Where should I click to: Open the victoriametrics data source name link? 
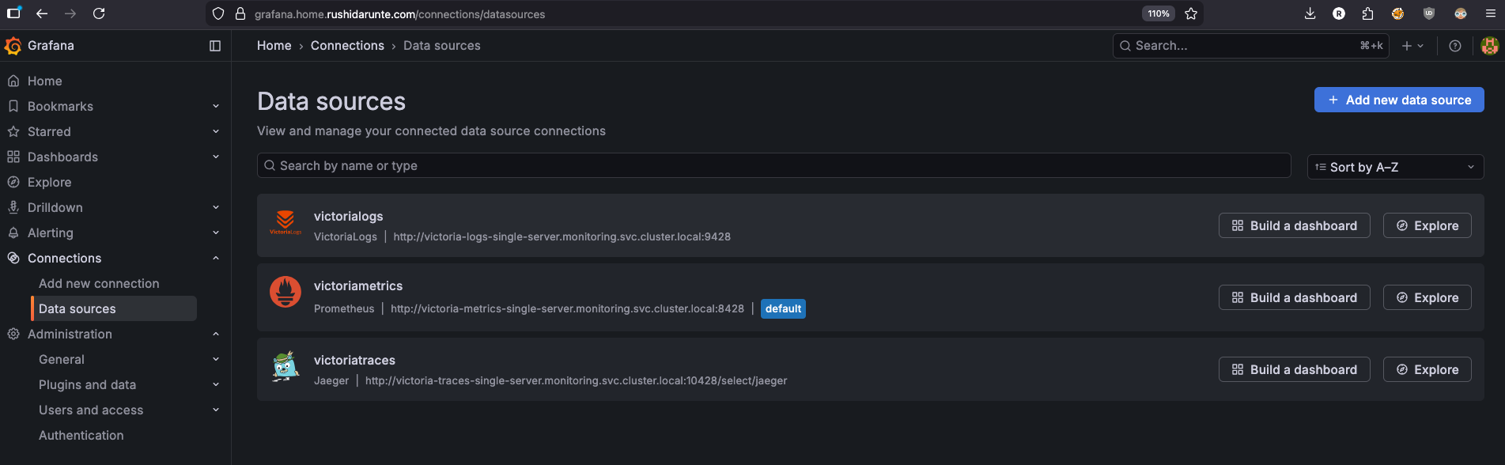pos(358,285)
